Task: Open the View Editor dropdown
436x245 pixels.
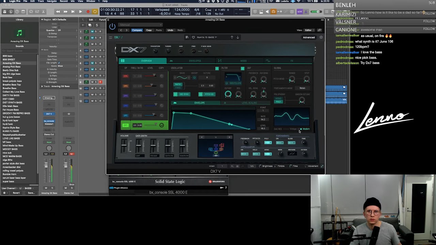Action: pos(309,30)
